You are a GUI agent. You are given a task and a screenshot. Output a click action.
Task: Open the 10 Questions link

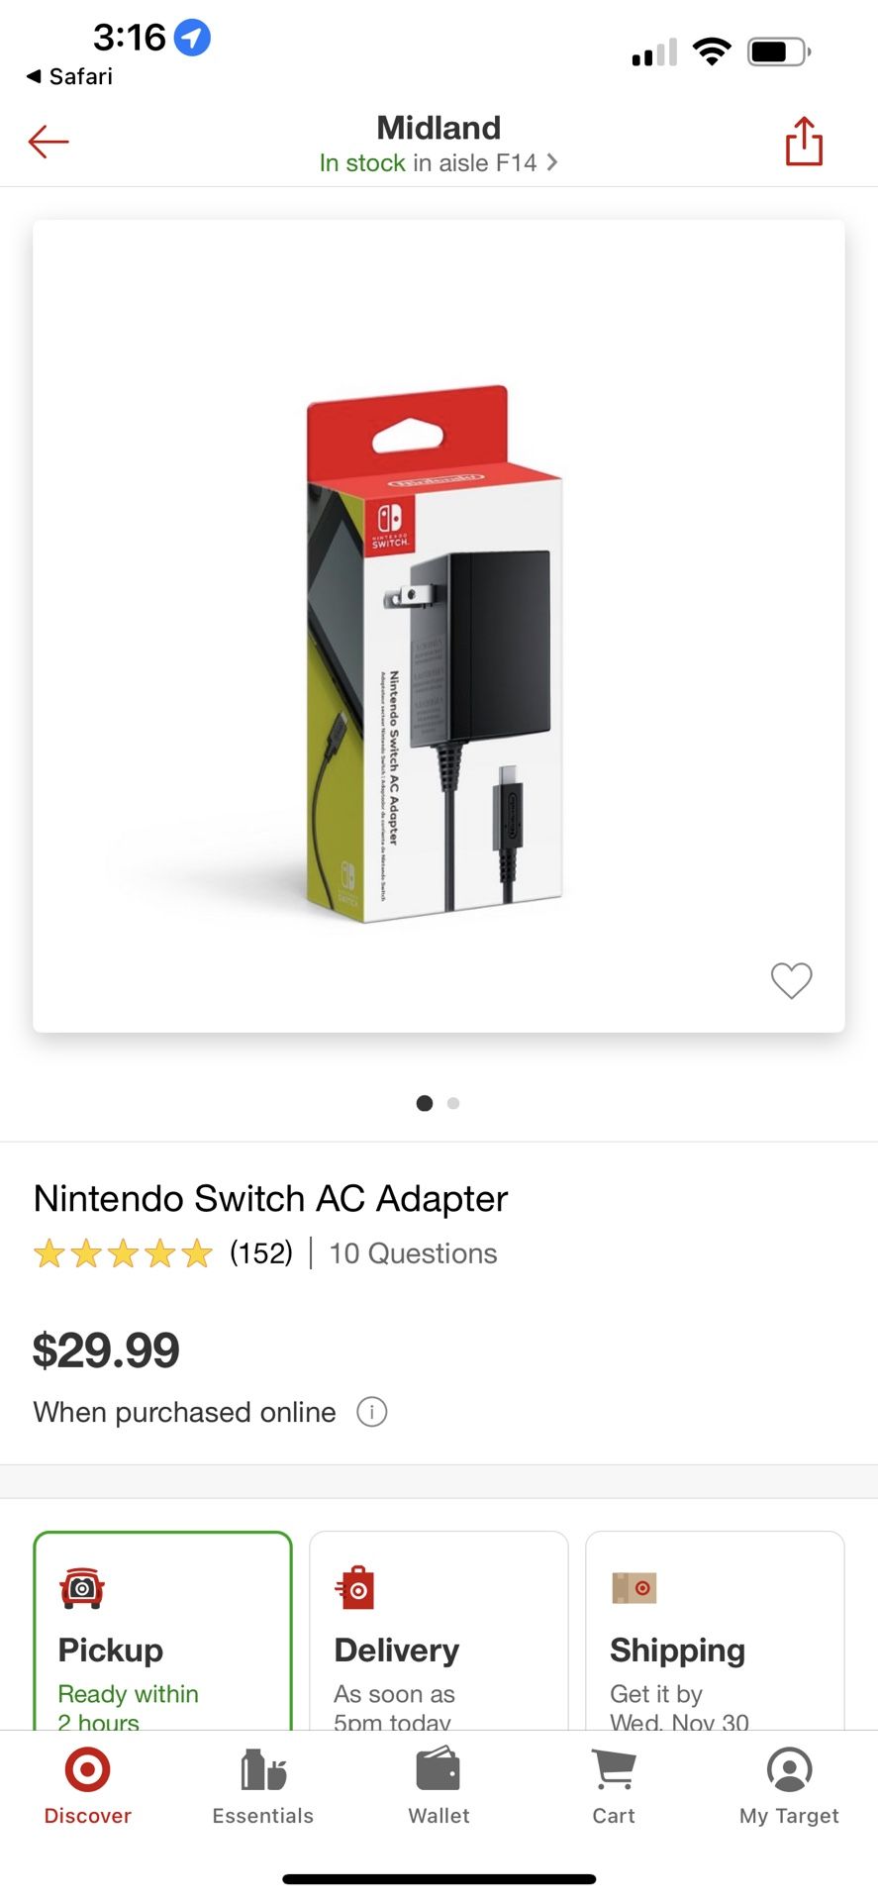[413, 1253]
